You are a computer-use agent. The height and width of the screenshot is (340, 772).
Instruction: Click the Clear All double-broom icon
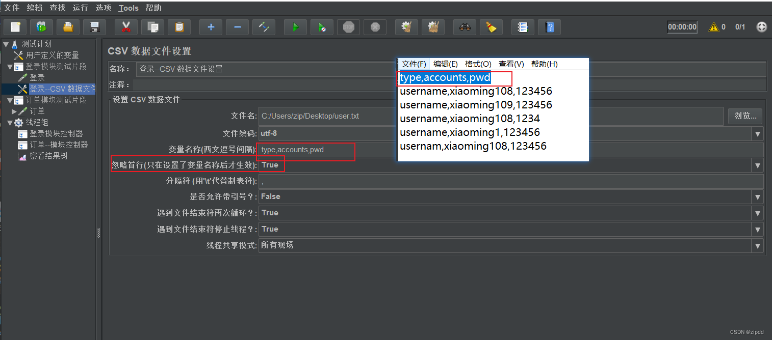(x=433, y=27)
